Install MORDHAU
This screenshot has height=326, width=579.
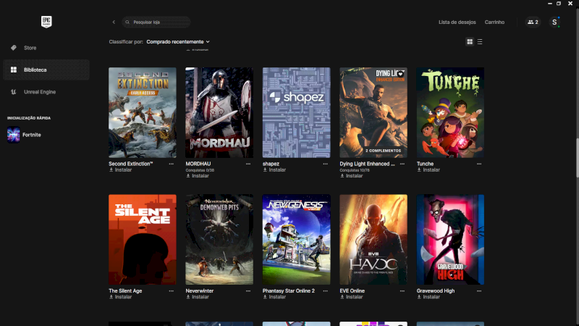coord(198,176)
